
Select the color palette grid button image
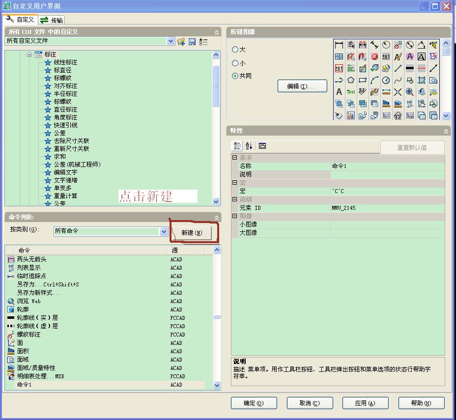pyautogui.click(x=351, y=115)
